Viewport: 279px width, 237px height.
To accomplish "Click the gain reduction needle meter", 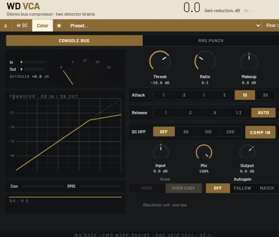I will [85, 72].
